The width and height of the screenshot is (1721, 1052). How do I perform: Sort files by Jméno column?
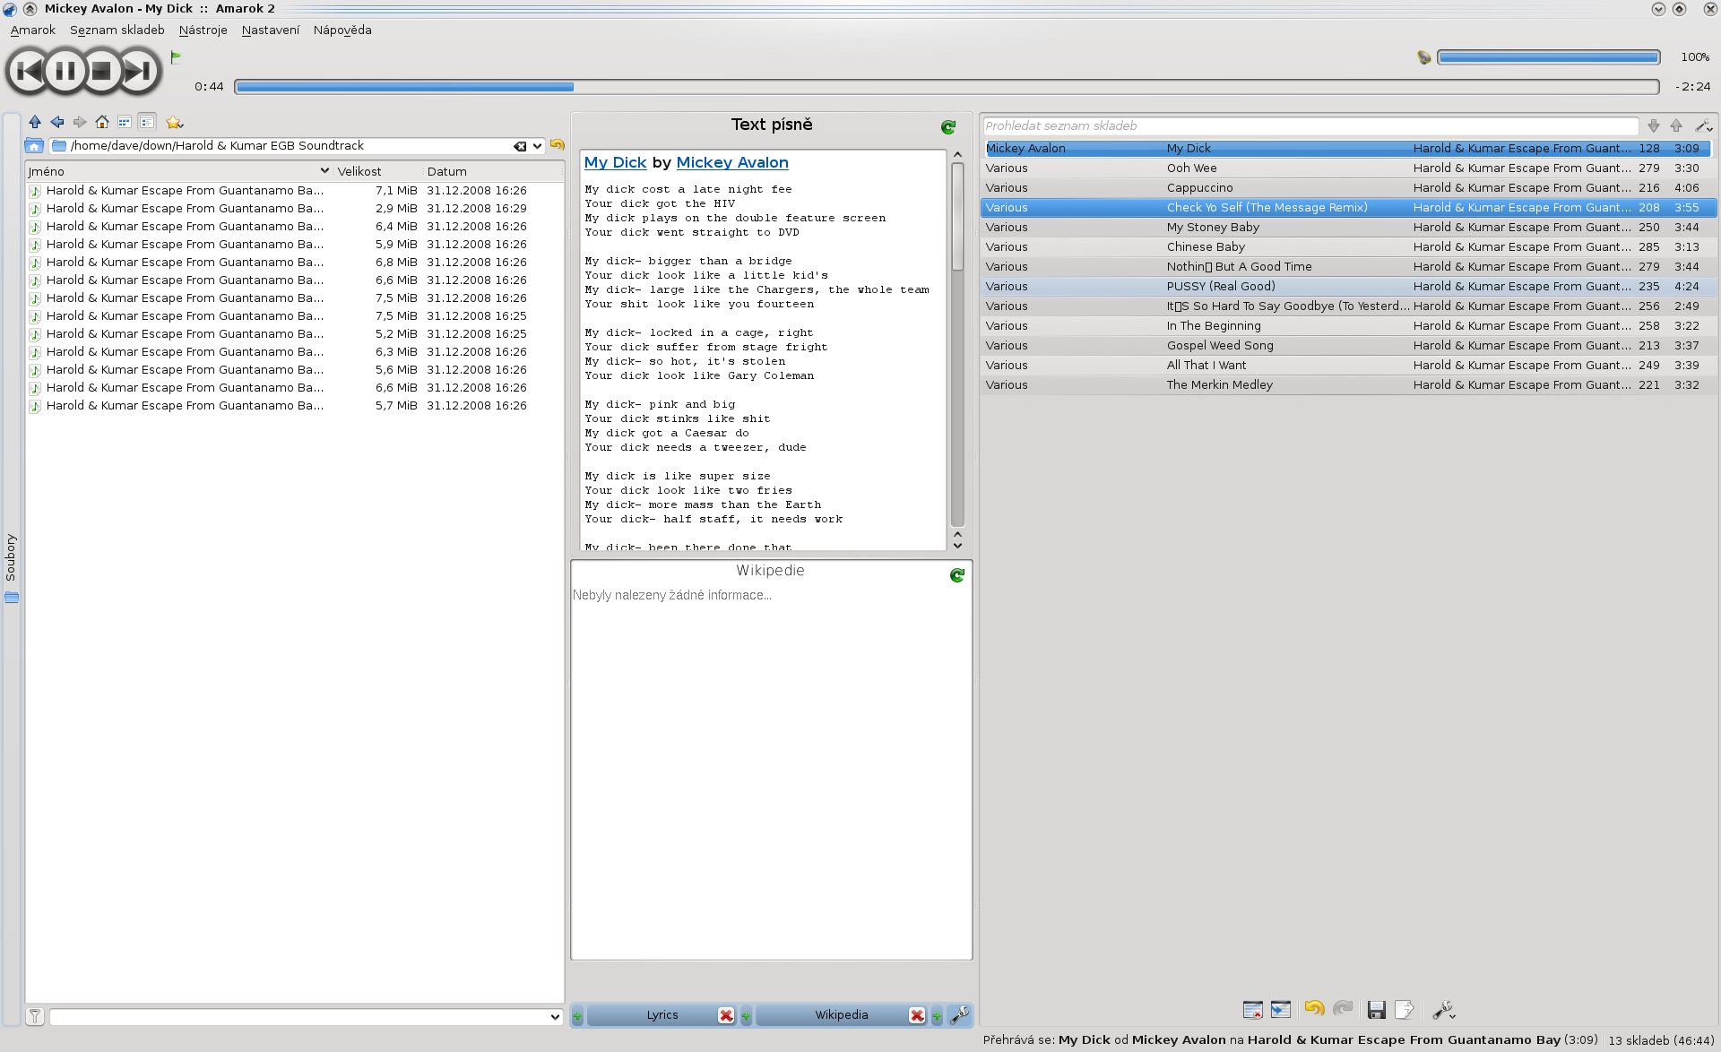point(178,171)
